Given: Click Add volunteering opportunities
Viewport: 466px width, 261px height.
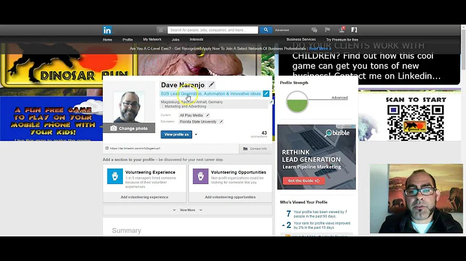Looking at the screenshot, I should (230, 197).
